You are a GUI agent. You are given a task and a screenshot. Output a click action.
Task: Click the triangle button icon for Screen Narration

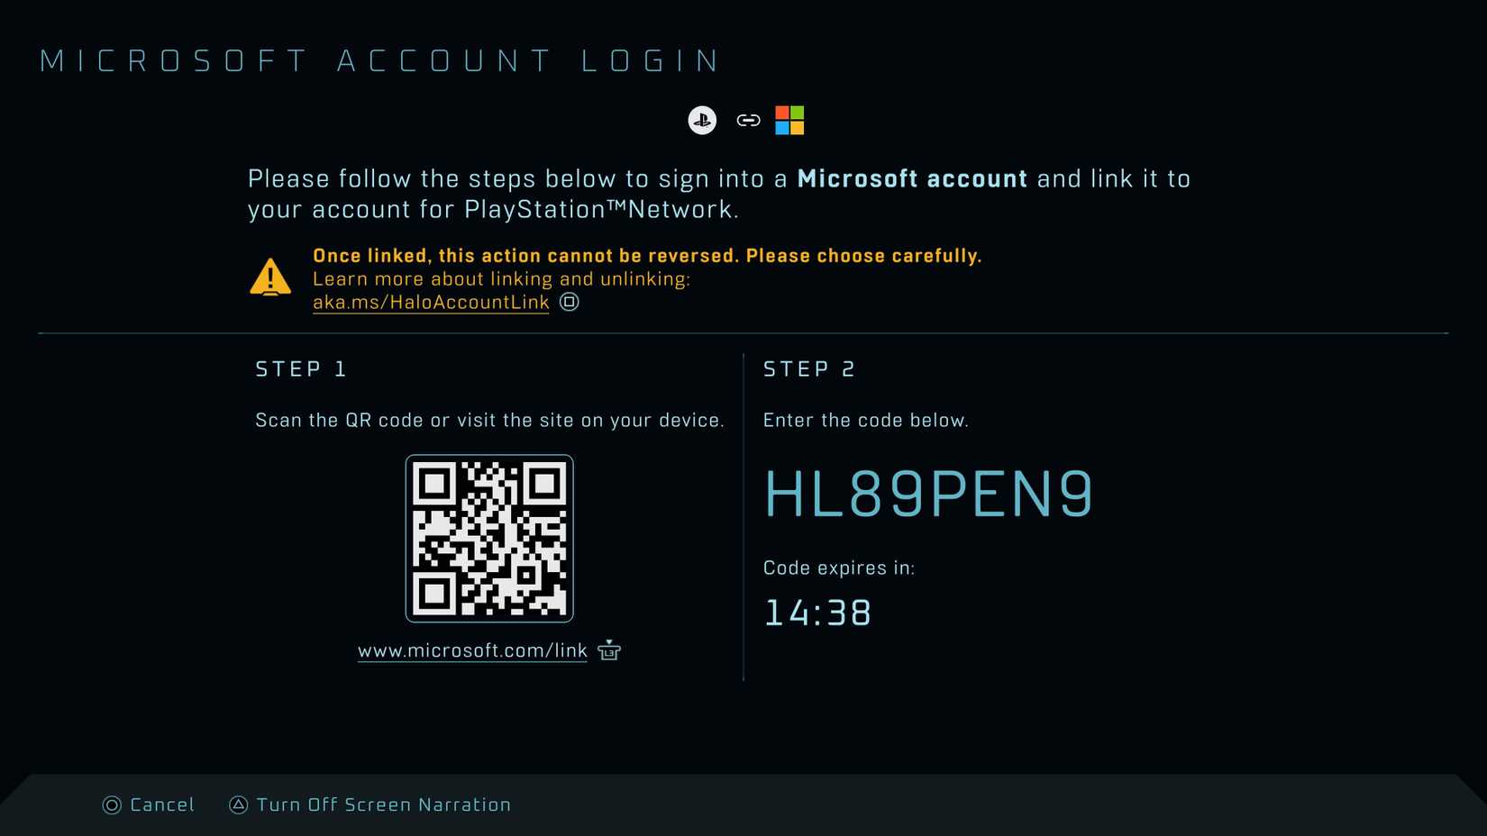tap(238, 804)
